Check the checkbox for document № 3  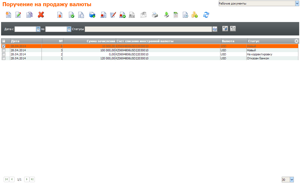click(x=3, y=50)
